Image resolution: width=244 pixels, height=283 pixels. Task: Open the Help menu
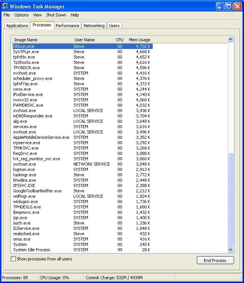74,15
